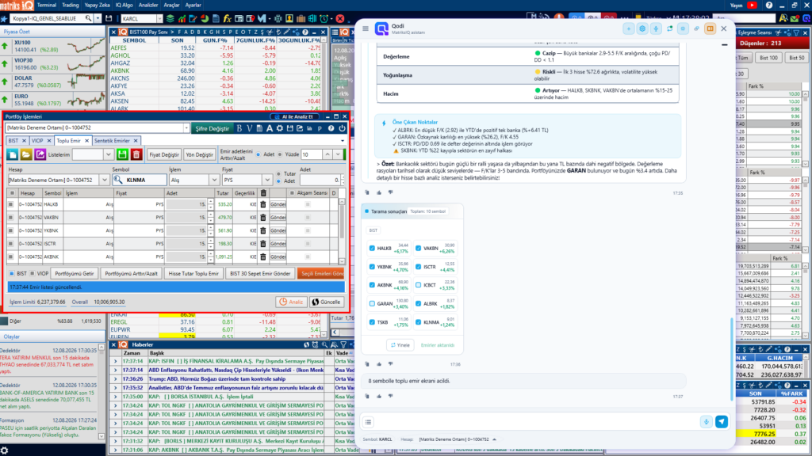Click the Güncelle button
The image size is (812, 456).
point(326,302)
